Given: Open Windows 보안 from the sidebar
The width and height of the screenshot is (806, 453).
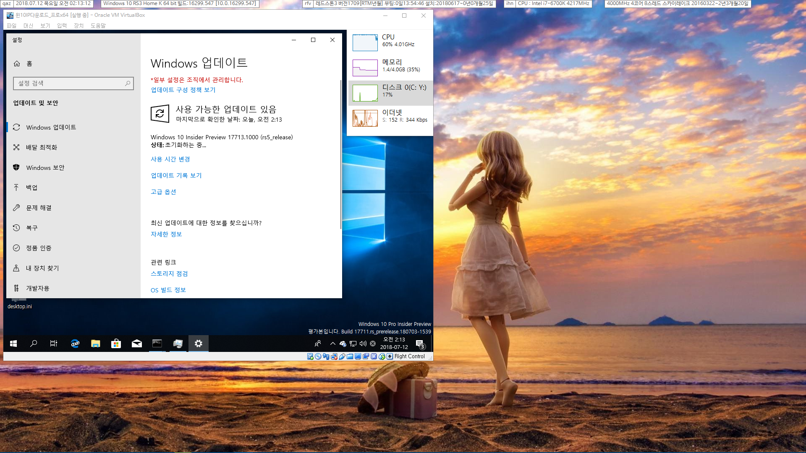Looking at the screenshot, I should pos(73,167).
